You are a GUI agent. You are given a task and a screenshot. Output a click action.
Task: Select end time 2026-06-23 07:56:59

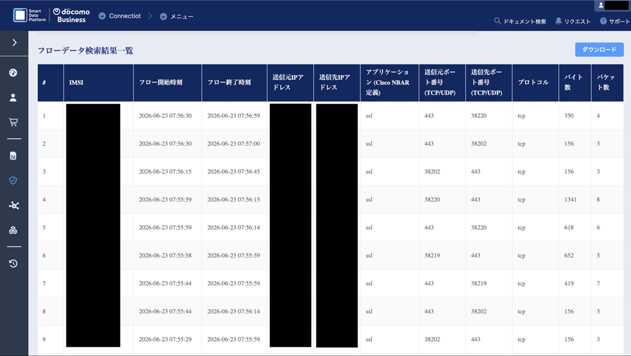(x=233, y=116)
